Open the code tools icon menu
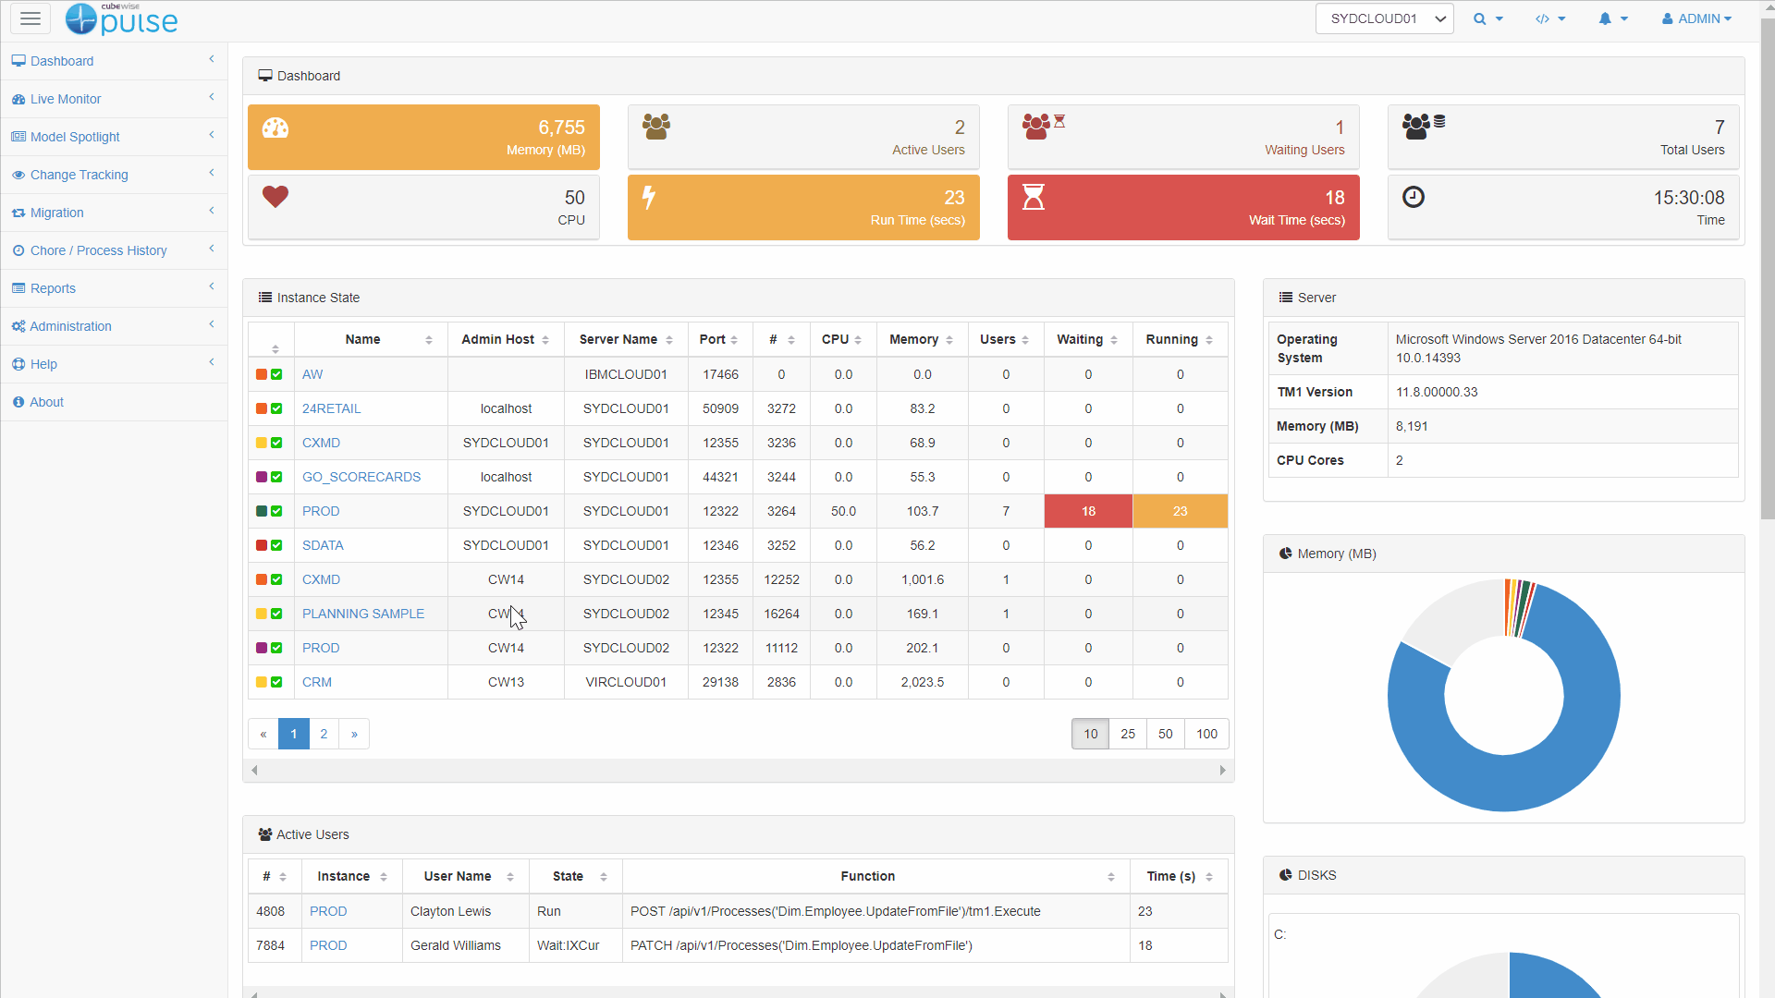The height and width of the screenshot is (998, 1775). [x=1550, y=18]
